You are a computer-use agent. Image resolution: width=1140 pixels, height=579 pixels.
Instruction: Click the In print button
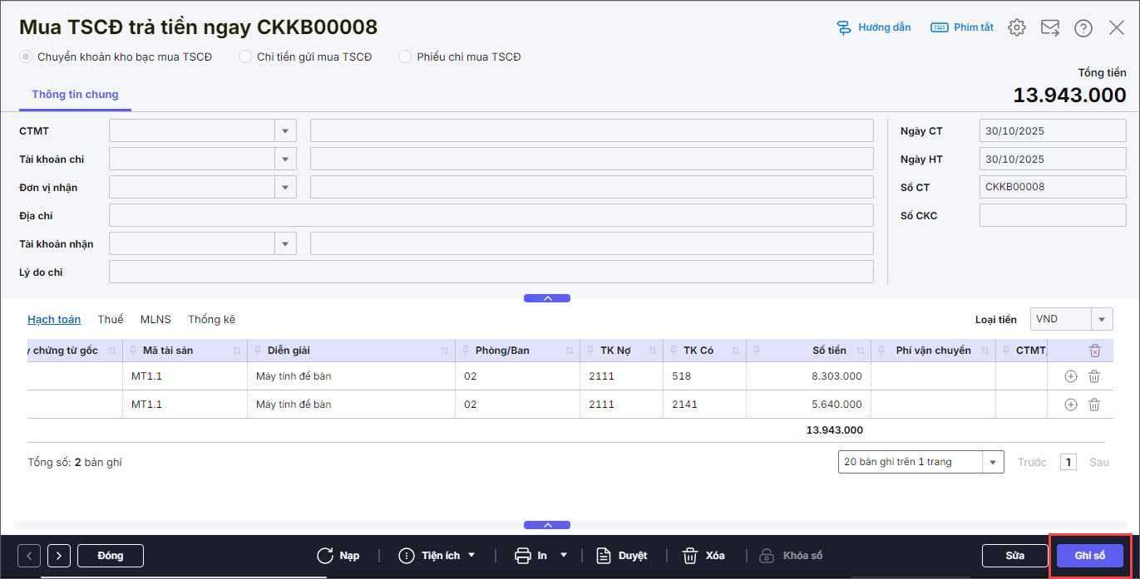click(531, 555)
